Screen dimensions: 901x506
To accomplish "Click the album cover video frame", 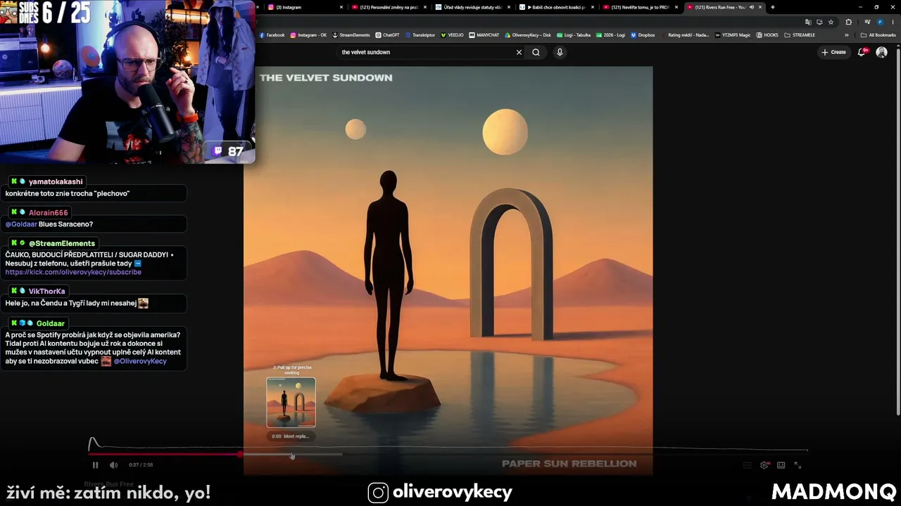I will (448, 271).
